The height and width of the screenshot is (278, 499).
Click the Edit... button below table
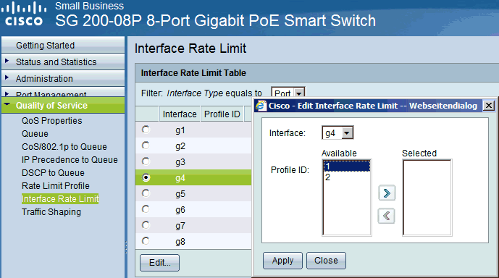pyautogui.click(x=160, y=263)
